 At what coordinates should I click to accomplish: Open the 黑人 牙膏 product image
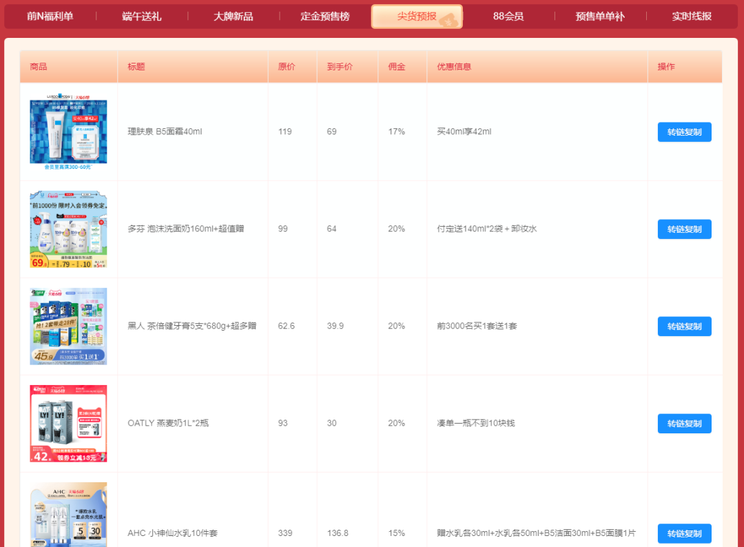click(68, 327)
